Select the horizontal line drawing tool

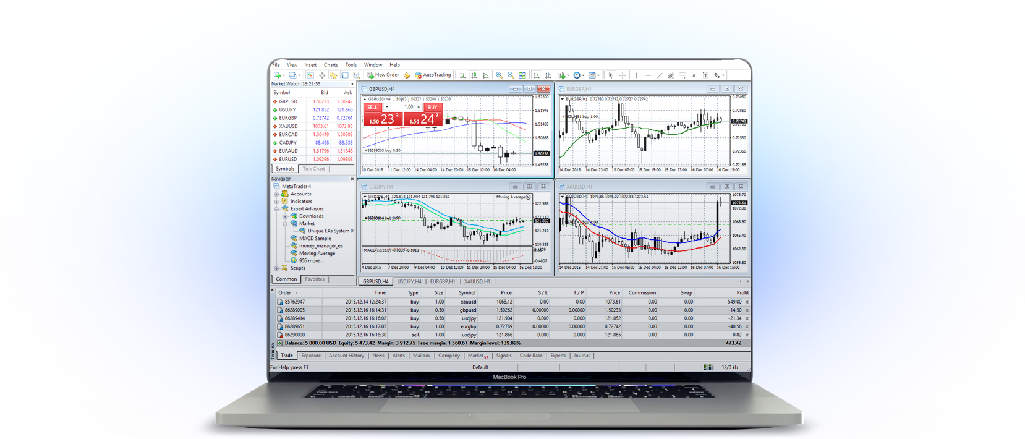coord(648,75)
